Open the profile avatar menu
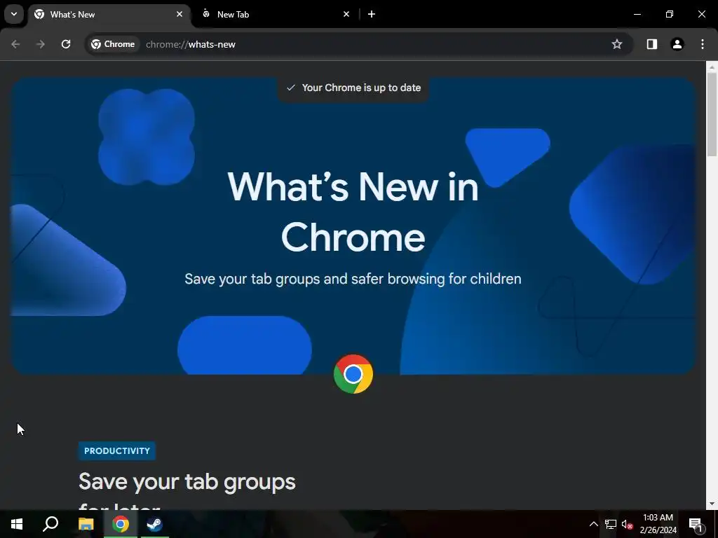Image resolution: width=718 pixels, height=538 pixels. [x=677, y=44]
